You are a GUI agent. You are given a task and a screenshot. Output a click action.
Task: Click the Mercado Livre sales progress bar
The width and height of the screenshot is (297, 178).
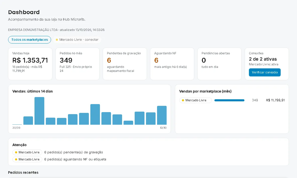point(229,100)
